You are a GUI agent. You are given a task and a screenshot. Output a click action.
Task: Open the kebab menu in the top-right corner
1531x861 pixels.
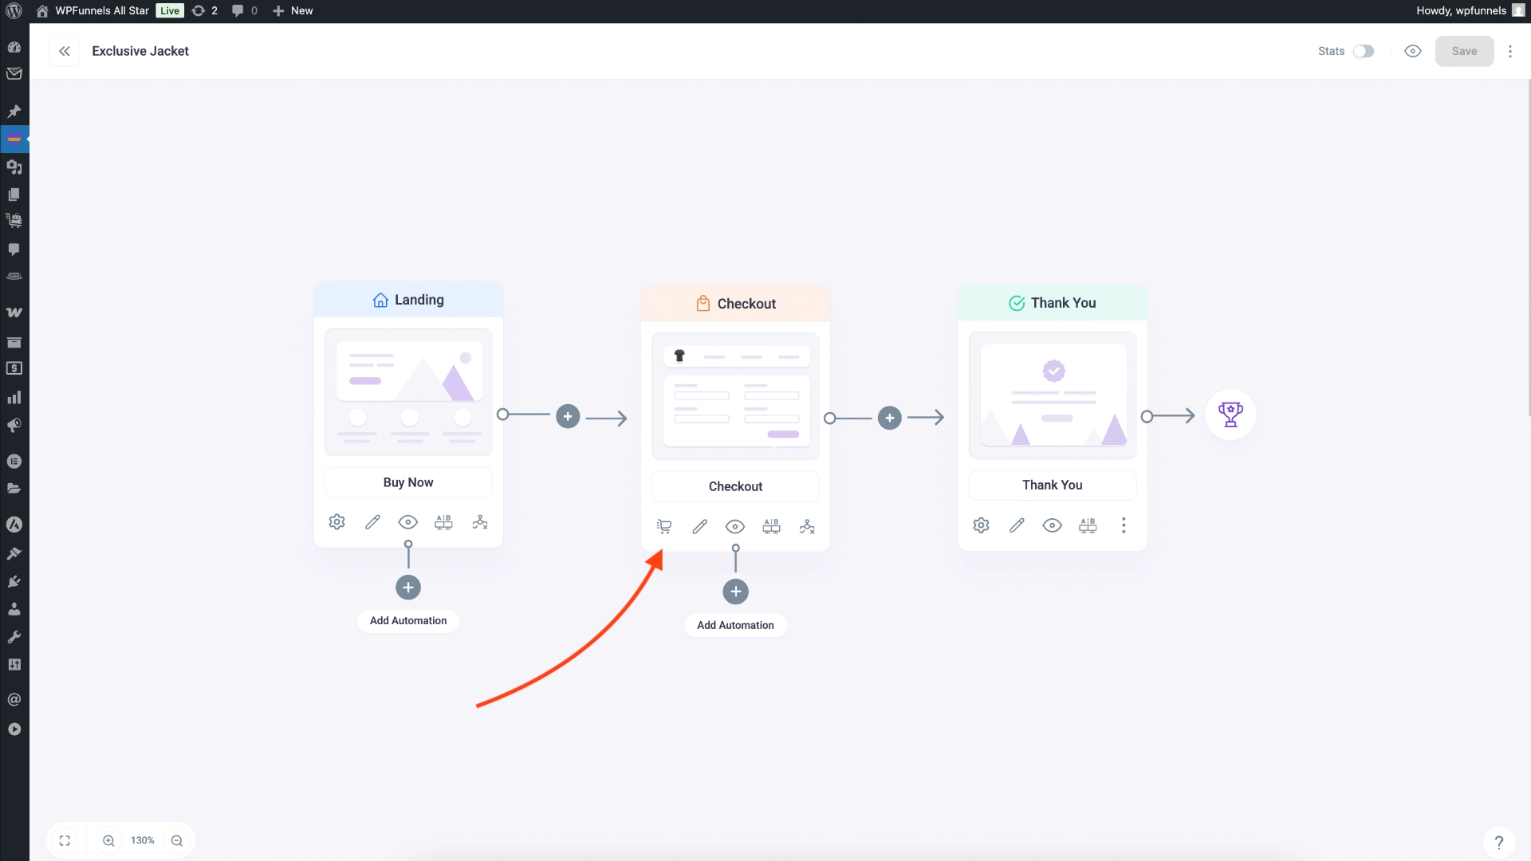click(1511, 50)
